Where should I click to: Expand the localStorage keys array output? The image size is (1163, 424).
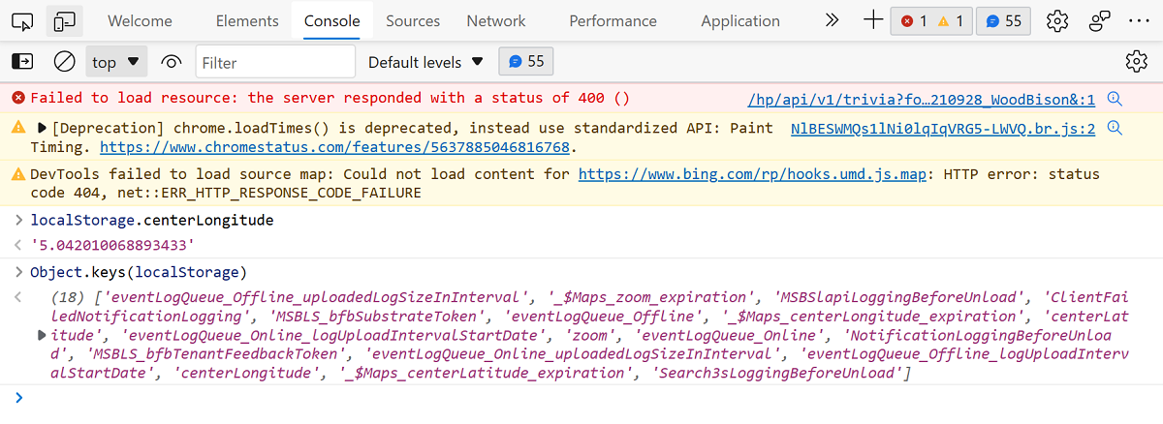click(42, 335)
